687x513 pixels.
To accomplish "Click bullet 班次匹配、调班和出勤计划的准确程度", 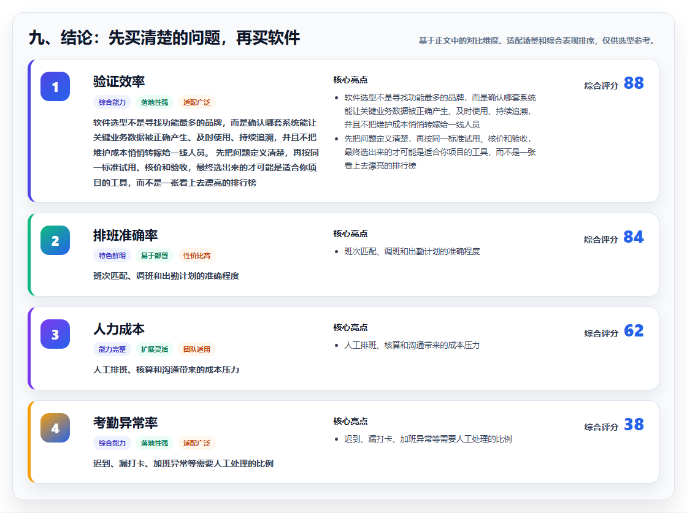I will click(412, 252).
